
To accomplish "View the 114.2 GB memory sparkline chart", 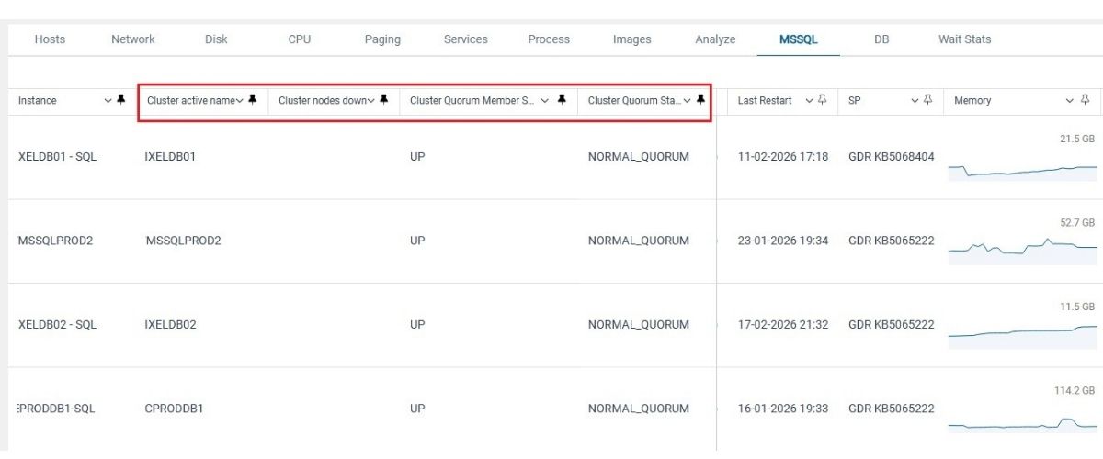I will 1022,424.
